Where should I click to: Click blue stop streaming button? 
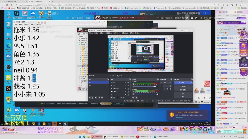182,82
